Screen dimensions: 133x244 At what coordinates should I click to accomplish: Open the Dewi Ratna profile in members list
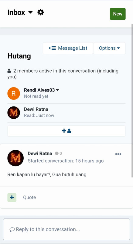pos(36,109)
